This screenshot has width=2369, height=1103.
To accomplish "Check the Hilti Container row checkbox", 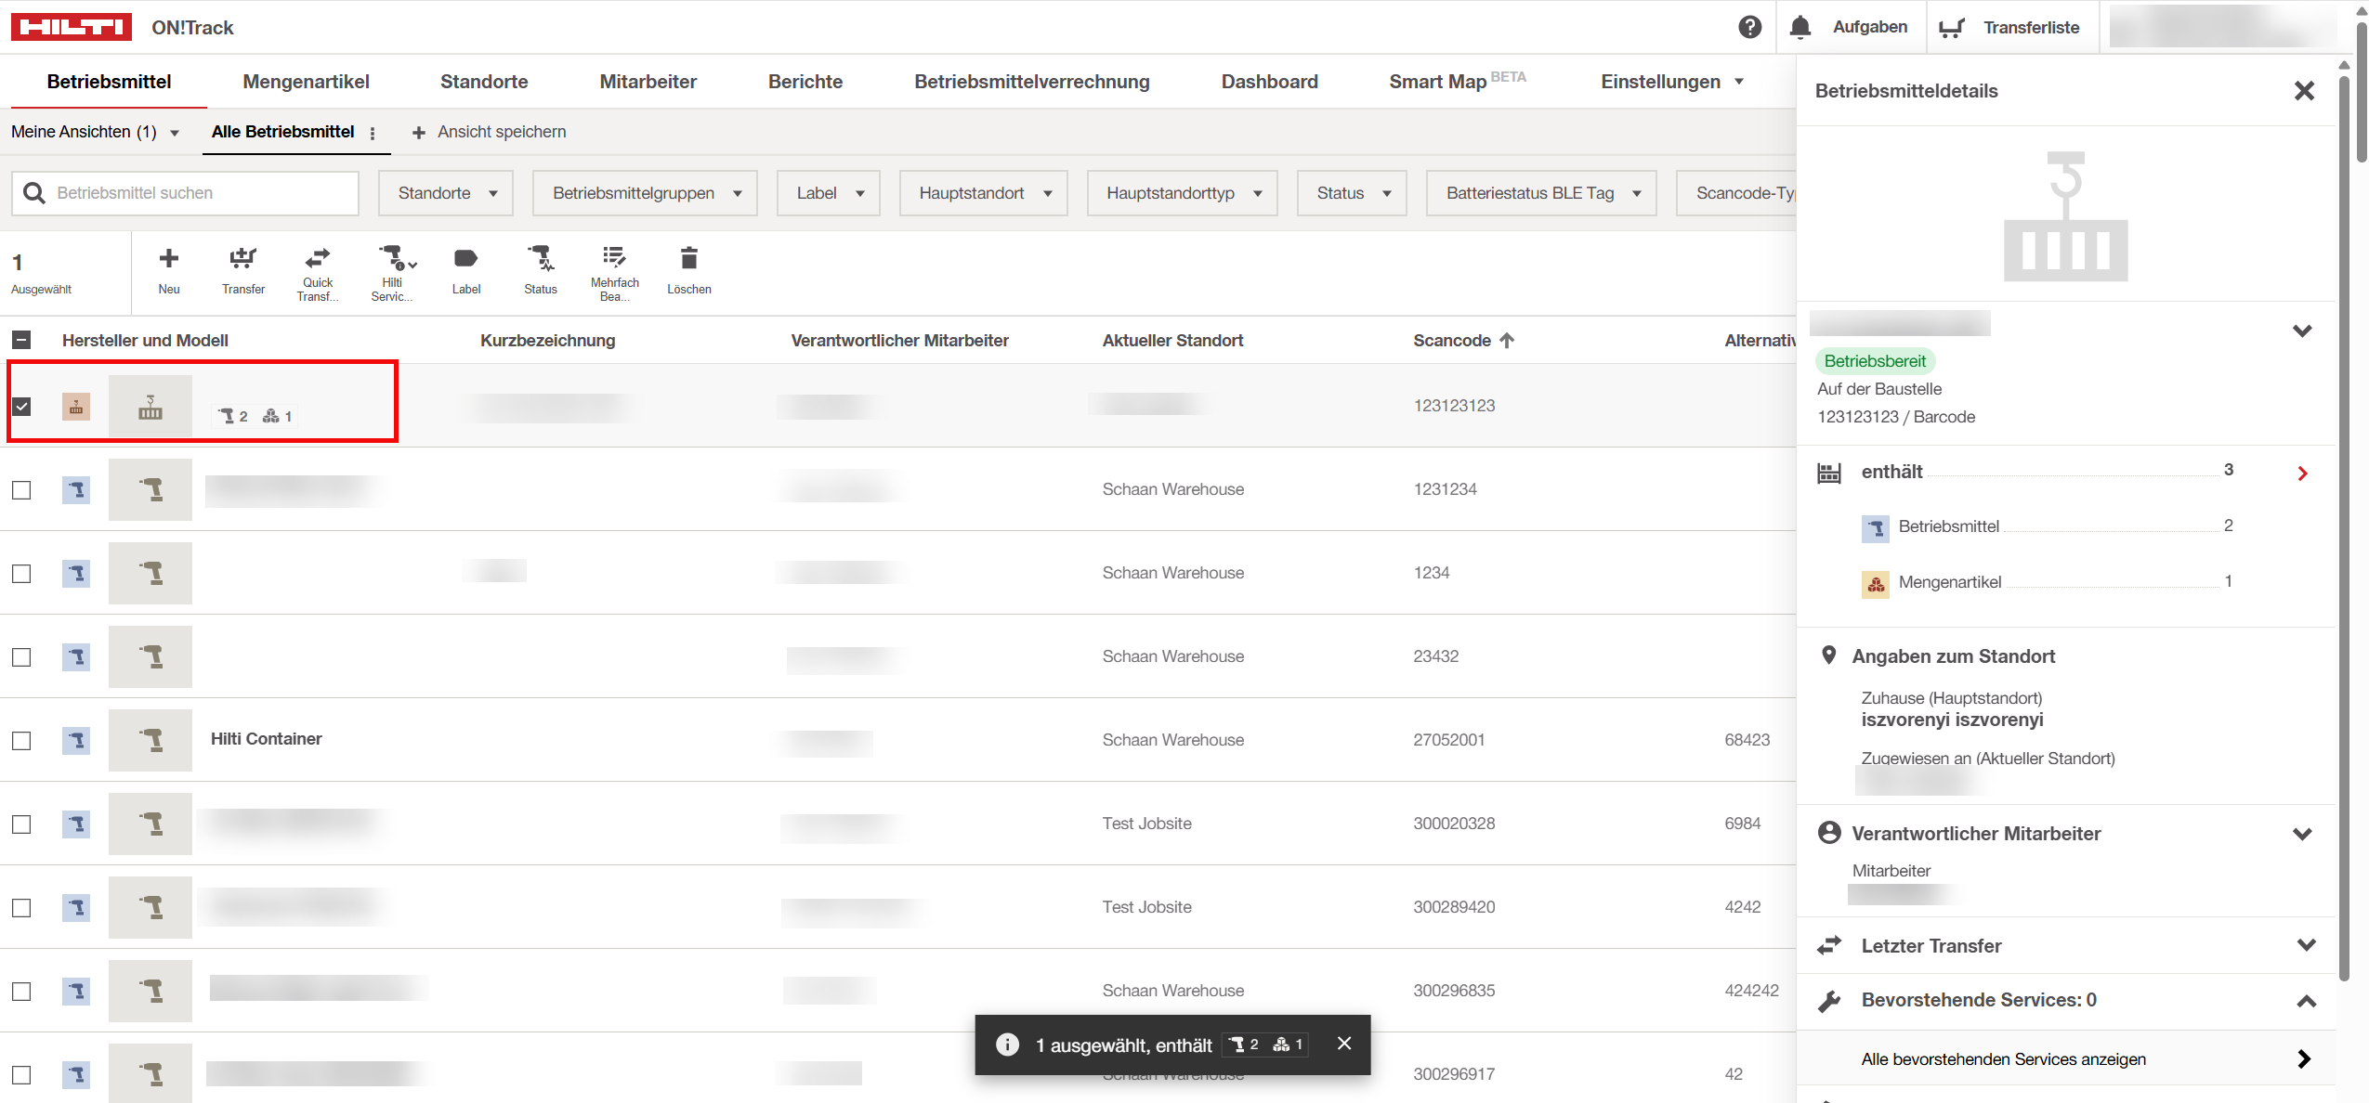I will (21, 740).
